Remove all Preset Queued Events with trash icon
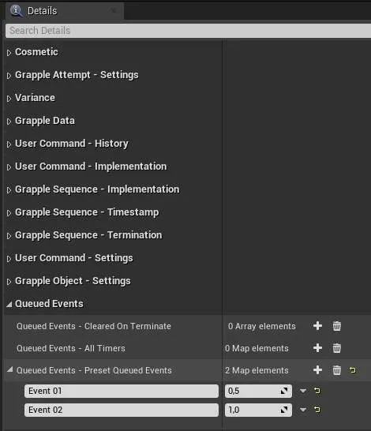 click(x=336, y=370)
